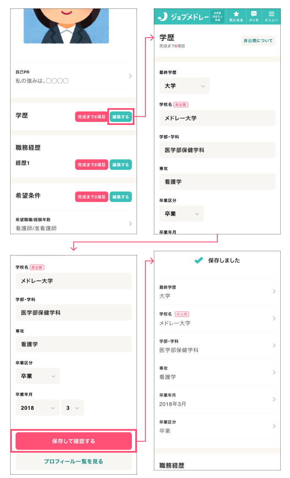
Task: Click the 非公開について button
Action: 258,41
